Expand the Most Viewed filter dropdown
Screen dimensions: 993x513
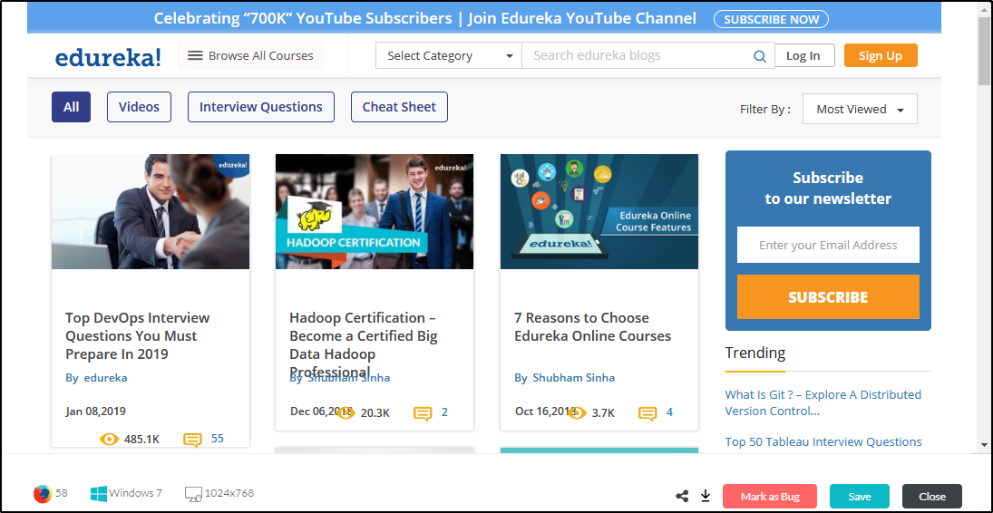pyautogui.click(x=859, y=110)
